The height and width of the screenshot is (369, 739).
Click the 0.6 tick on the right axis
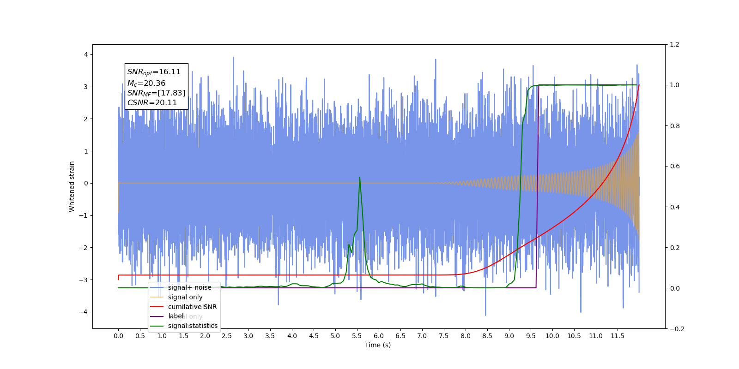point(674,167)
